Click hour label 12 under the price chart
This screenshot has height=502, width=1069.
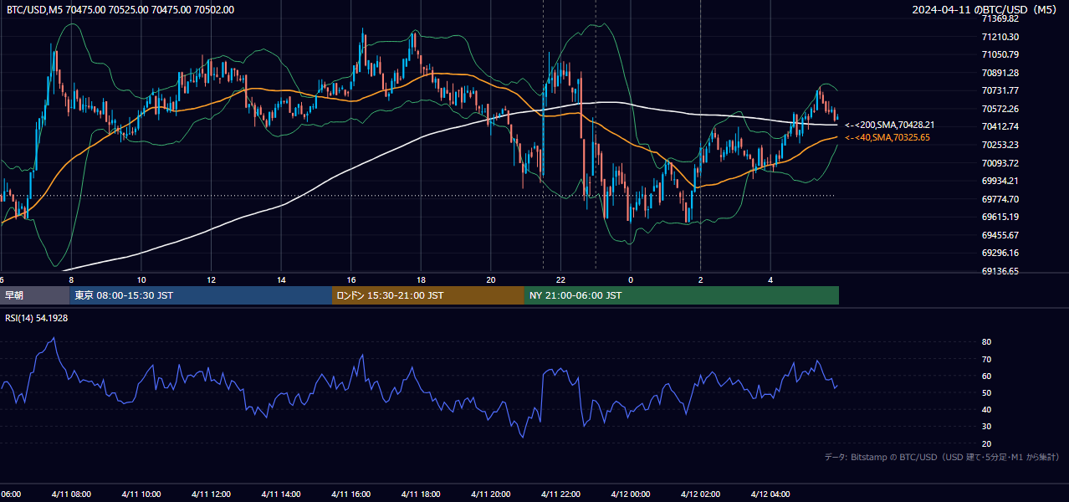coord(211,280)
